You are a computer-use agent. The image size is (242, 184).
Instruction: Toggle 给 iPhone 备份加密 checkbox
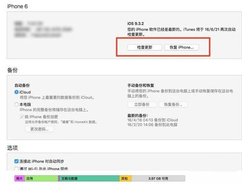pyautogui.click(x=21, y=117)
